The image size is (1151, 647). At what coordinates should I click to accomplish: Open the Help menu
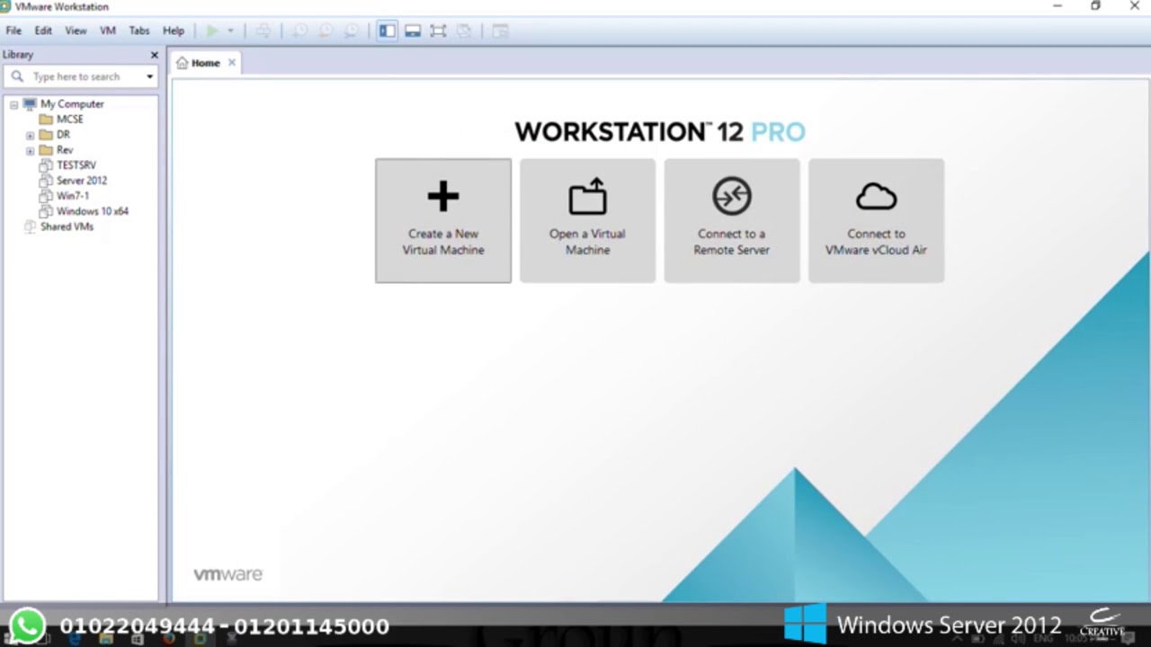coord(174,31)
